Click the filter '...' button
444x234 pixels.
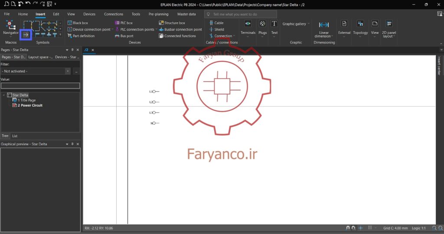point(76,71)
